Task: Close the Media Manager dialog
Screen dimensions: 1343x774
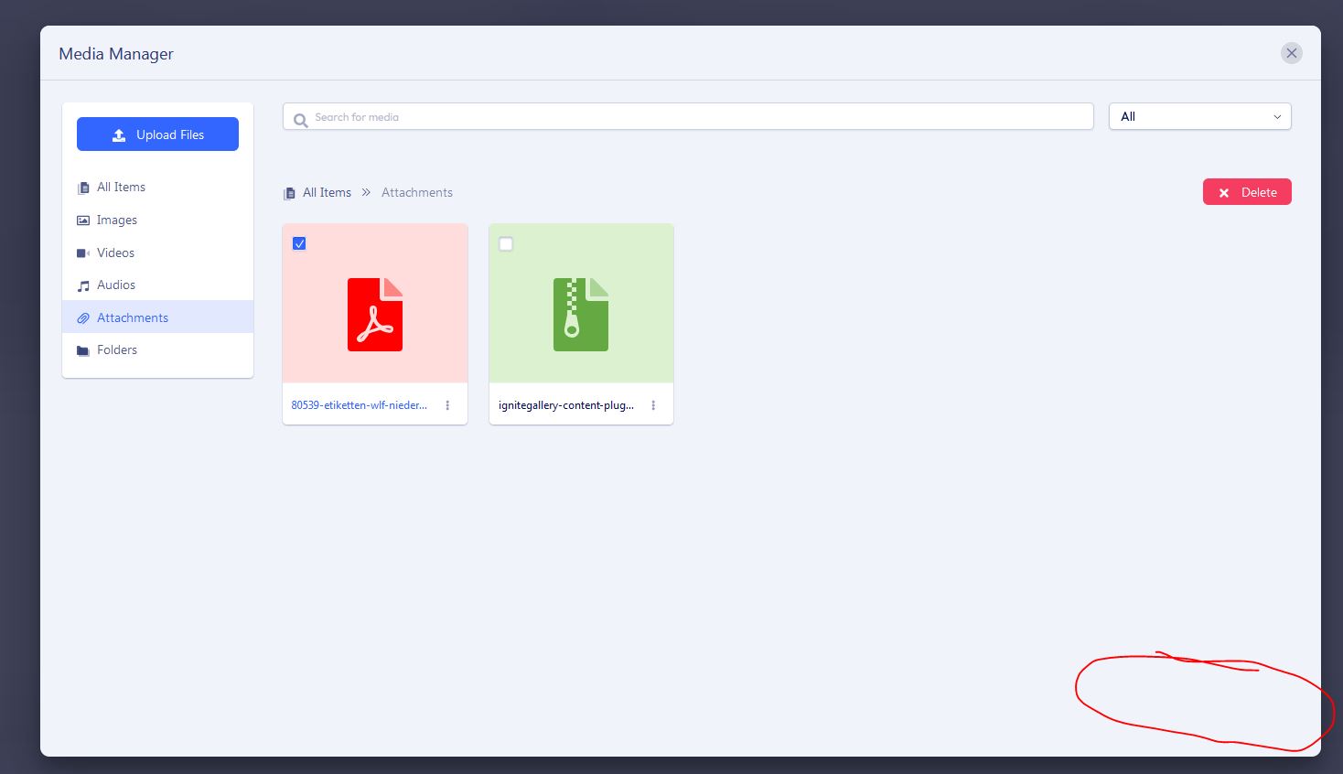Action: pos(1291,53)
